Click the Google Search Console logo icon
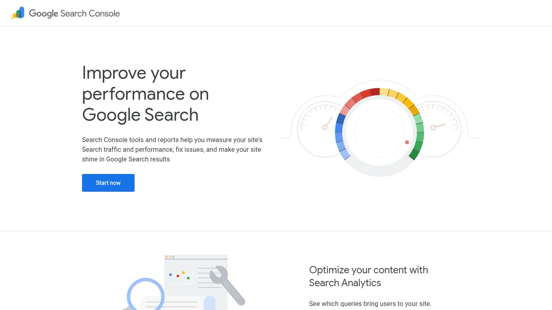Image resolution: width=552 pixels, height=310 pixels. point(18,13)
